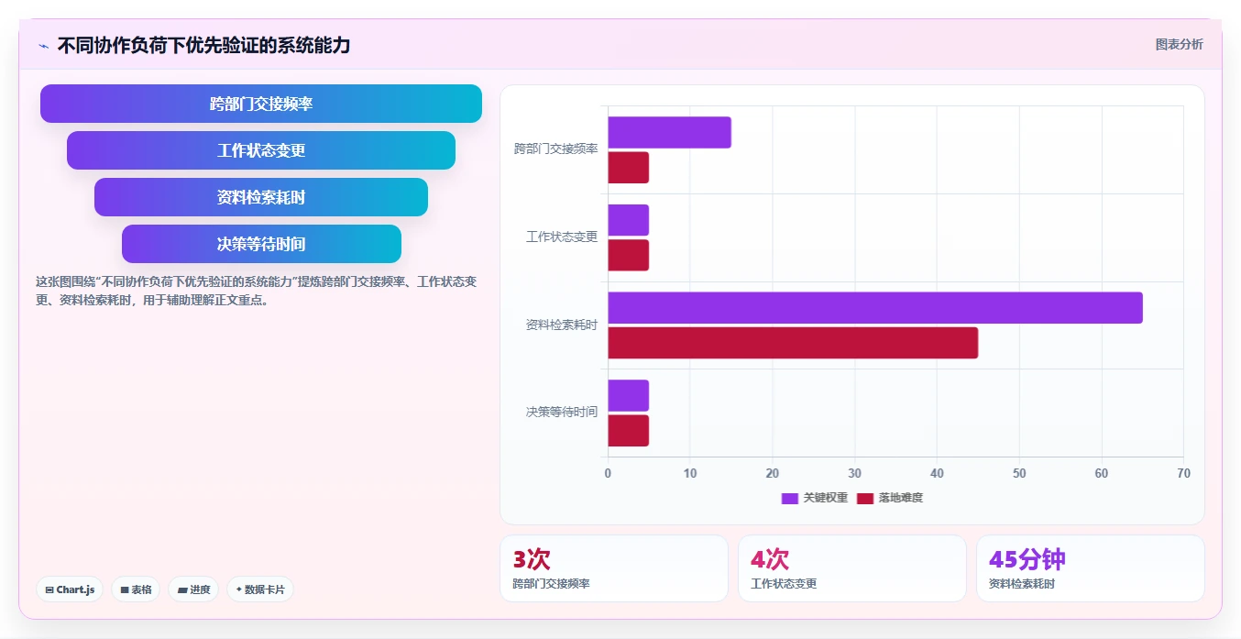Click purple 关键权重 bar for 决策等待时间
The image size is (1241, 639).
(628, 396)
